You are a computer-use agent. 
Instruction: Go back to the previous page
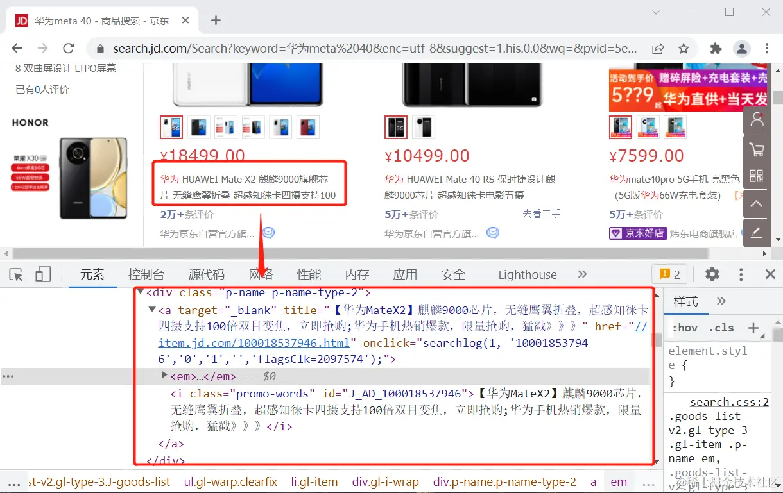(17, 49)
